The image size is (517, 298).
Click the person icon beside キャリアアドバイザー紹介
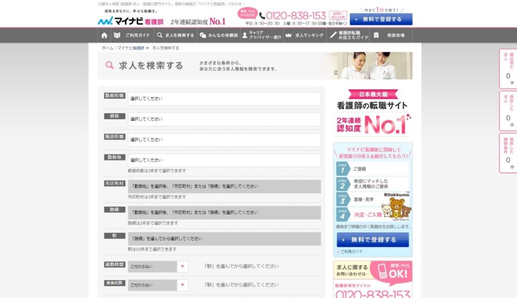[x=245, y=35]
